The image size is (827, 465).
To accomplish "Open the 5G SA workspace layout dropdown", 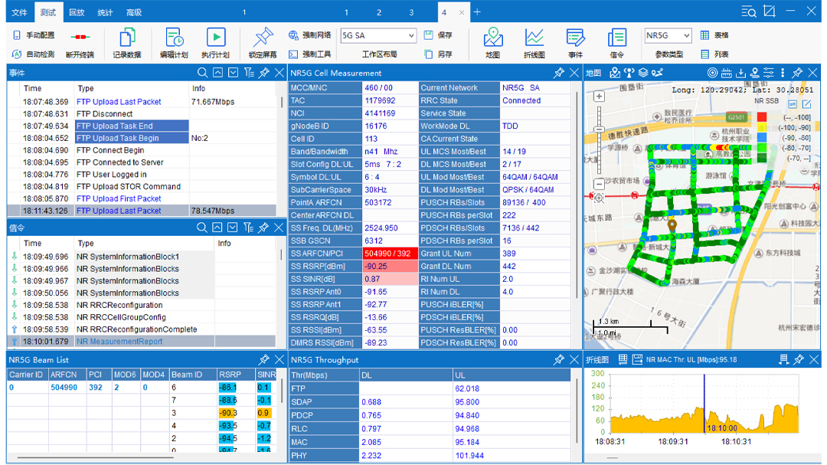I will coord(410,36).
